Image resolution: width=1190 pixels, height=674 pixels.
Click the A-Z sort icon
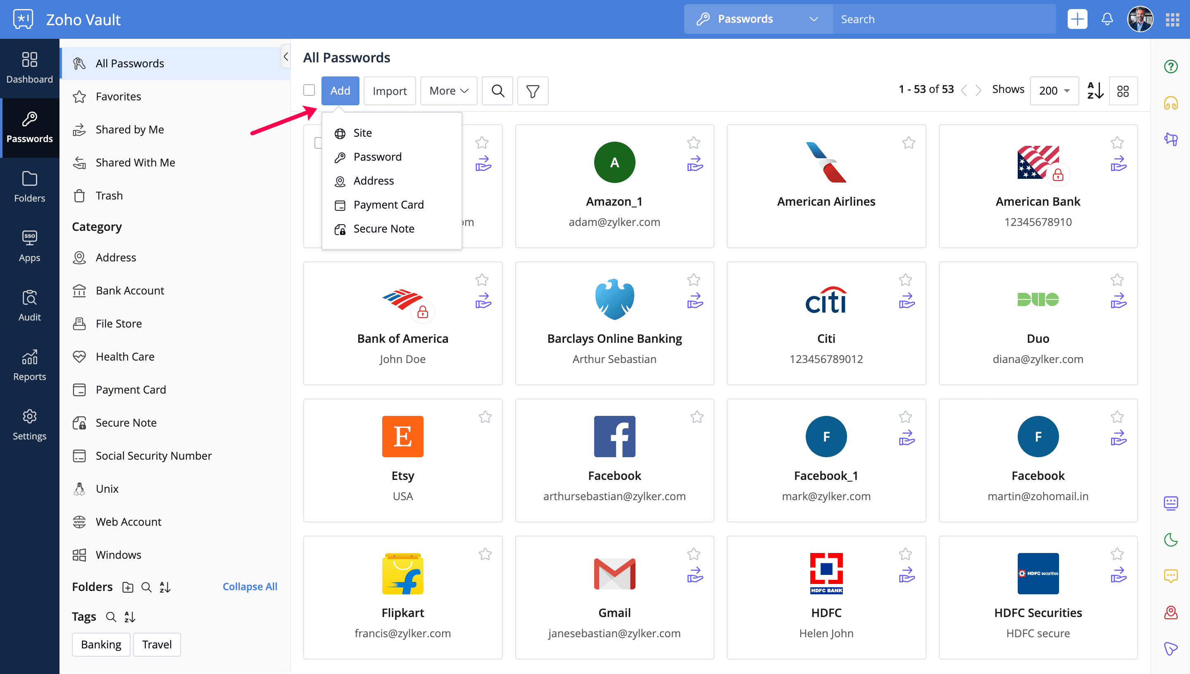(x=1095, y=91)
